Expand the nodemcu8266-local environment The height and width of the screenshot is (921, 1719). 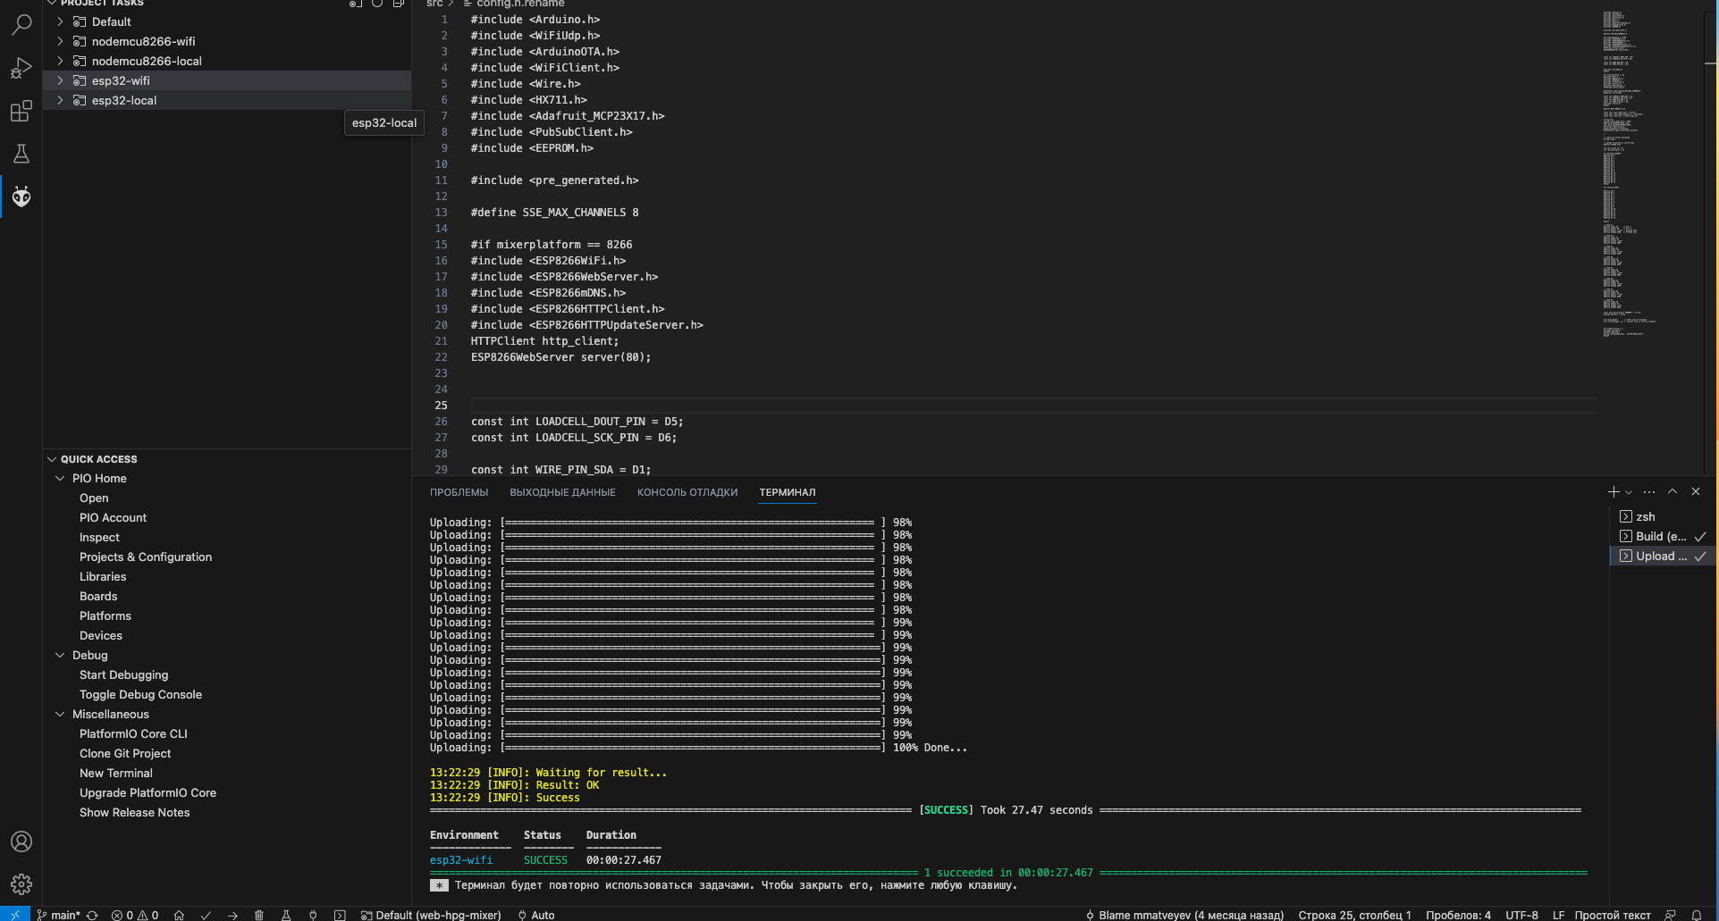point(60,61)
